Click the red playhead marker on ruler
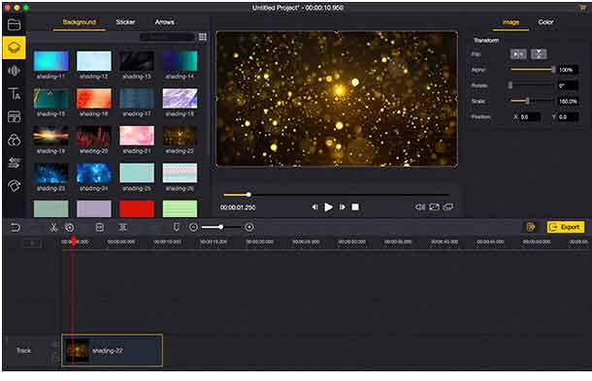 [x=74, y=240]
